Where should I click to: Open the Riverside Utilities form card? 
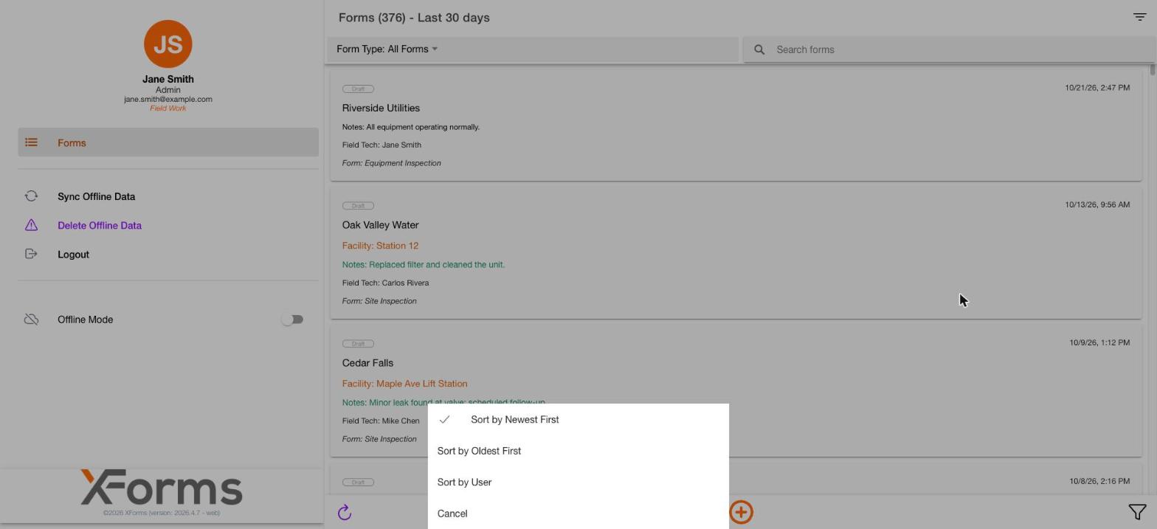tap(736, 125)
